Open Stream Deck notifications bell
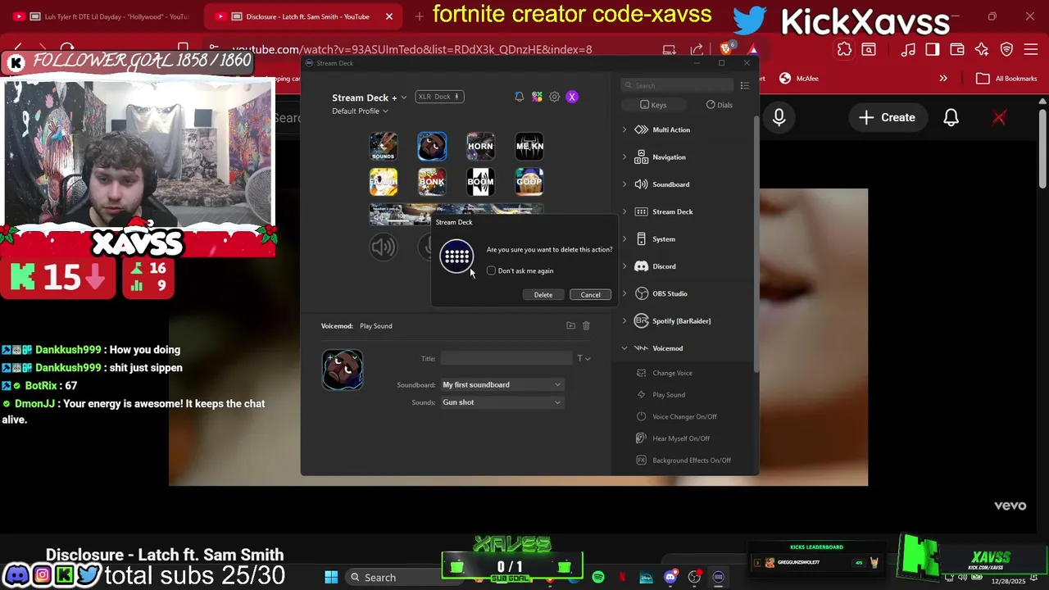This screenshot has width=1049, height=590. coord(519,97)
